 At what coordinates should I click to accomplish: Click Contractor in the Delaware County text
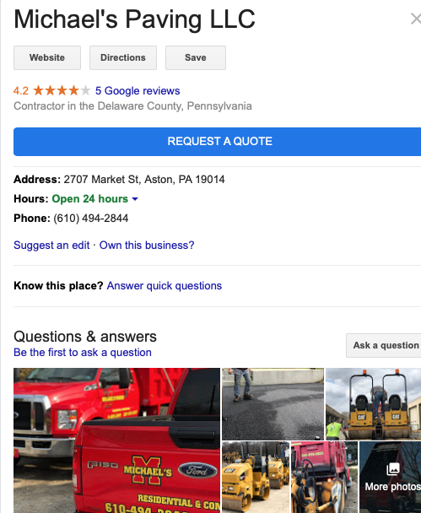(x=132, y=106)
